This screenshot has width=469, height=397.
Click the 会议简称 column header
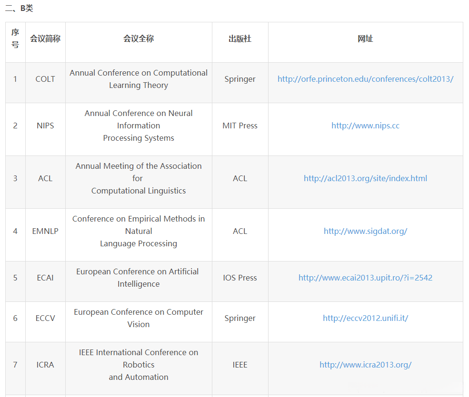point(45,39)
